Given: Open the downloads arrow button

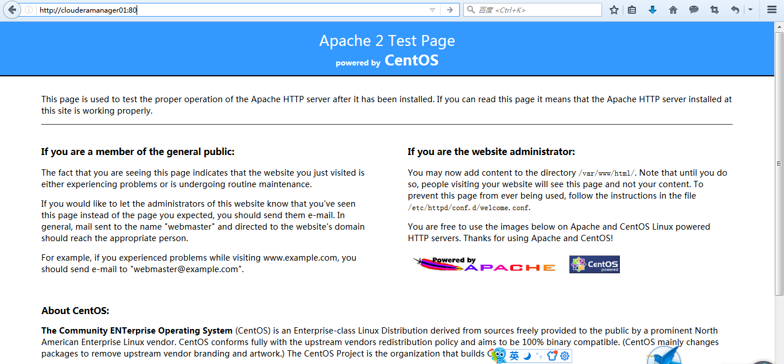Looking at the screenshot, I should pyautogui.click(x=653, y=10).
